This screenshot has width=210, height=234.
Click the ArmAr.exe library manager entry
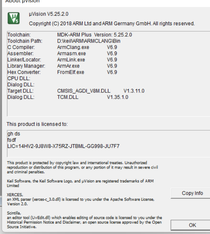click(68, 66)
